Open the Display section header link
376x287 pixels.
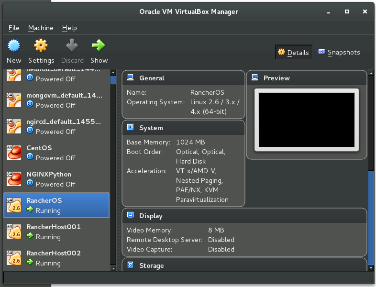[151, 216]
